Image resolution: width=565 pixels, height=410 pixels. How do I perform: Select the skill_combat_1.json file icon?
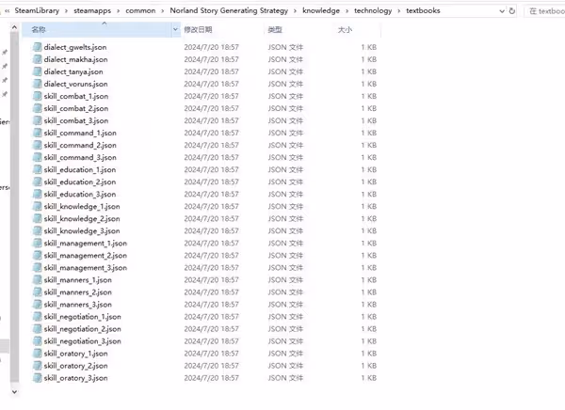[37, 96]
